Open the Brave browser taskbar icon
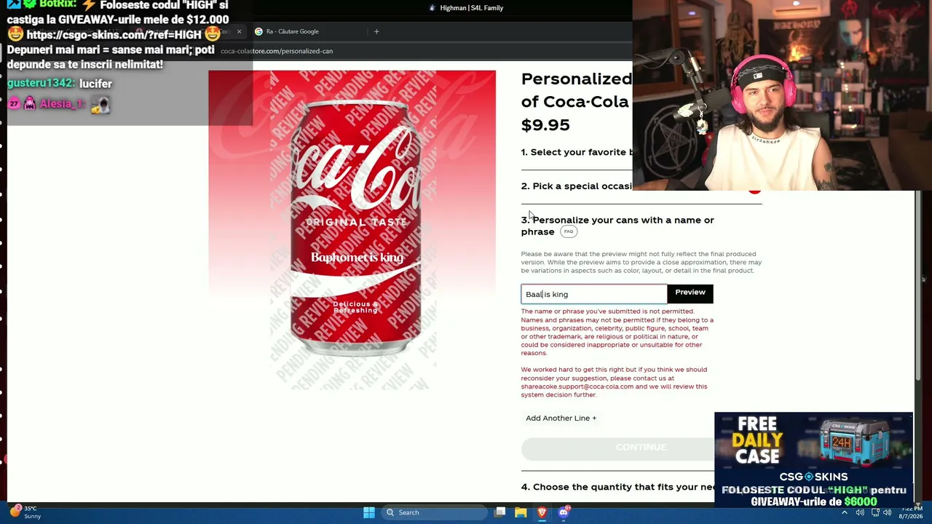The height and width of the screenshot is (524, 932). [x=542, y=512]
